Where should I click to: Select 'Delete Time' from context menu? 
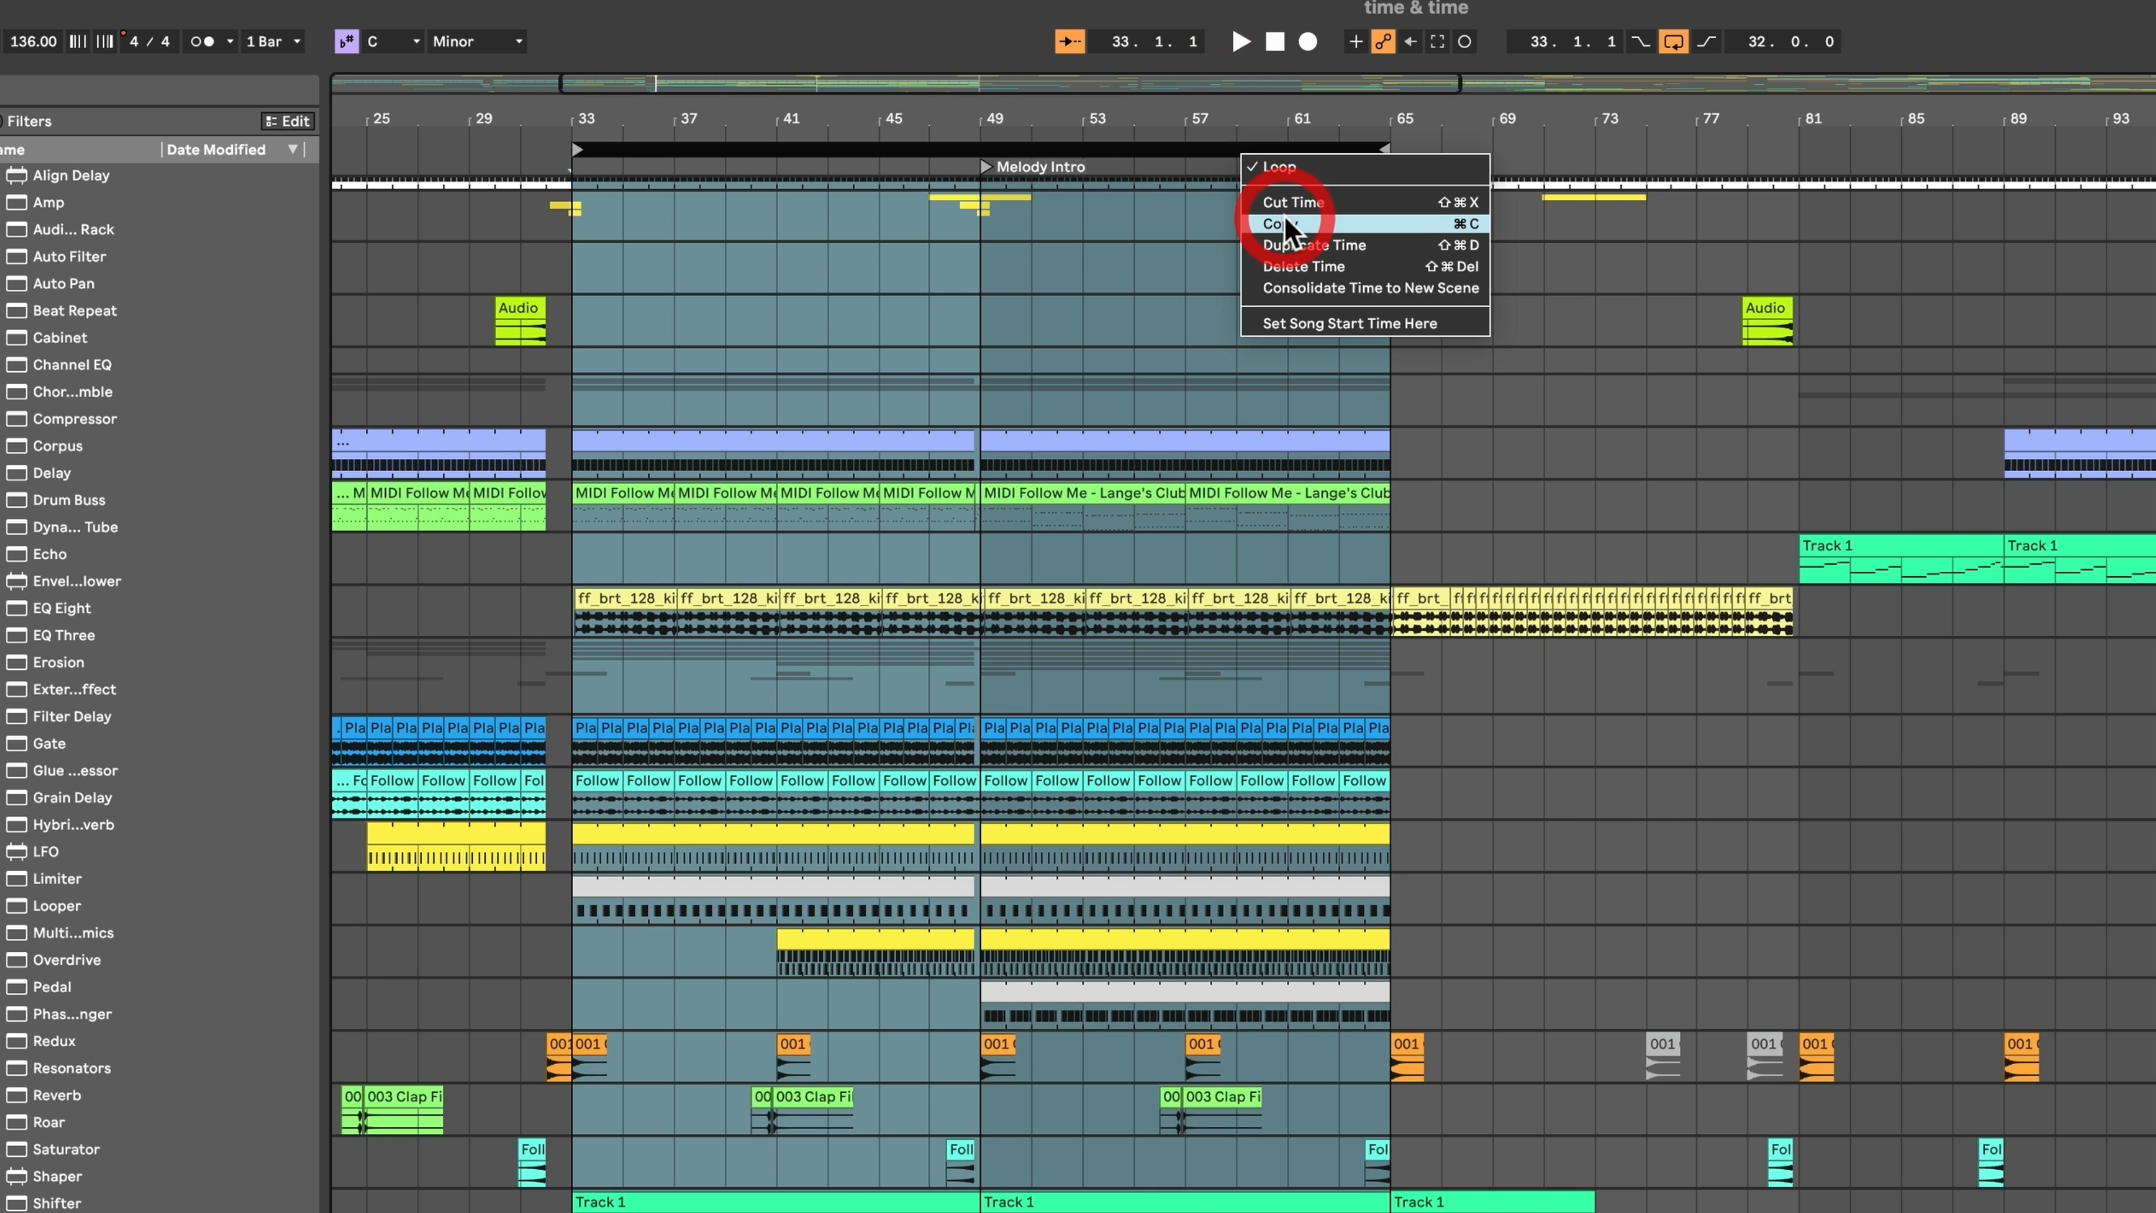click(x=1301, y=265)
